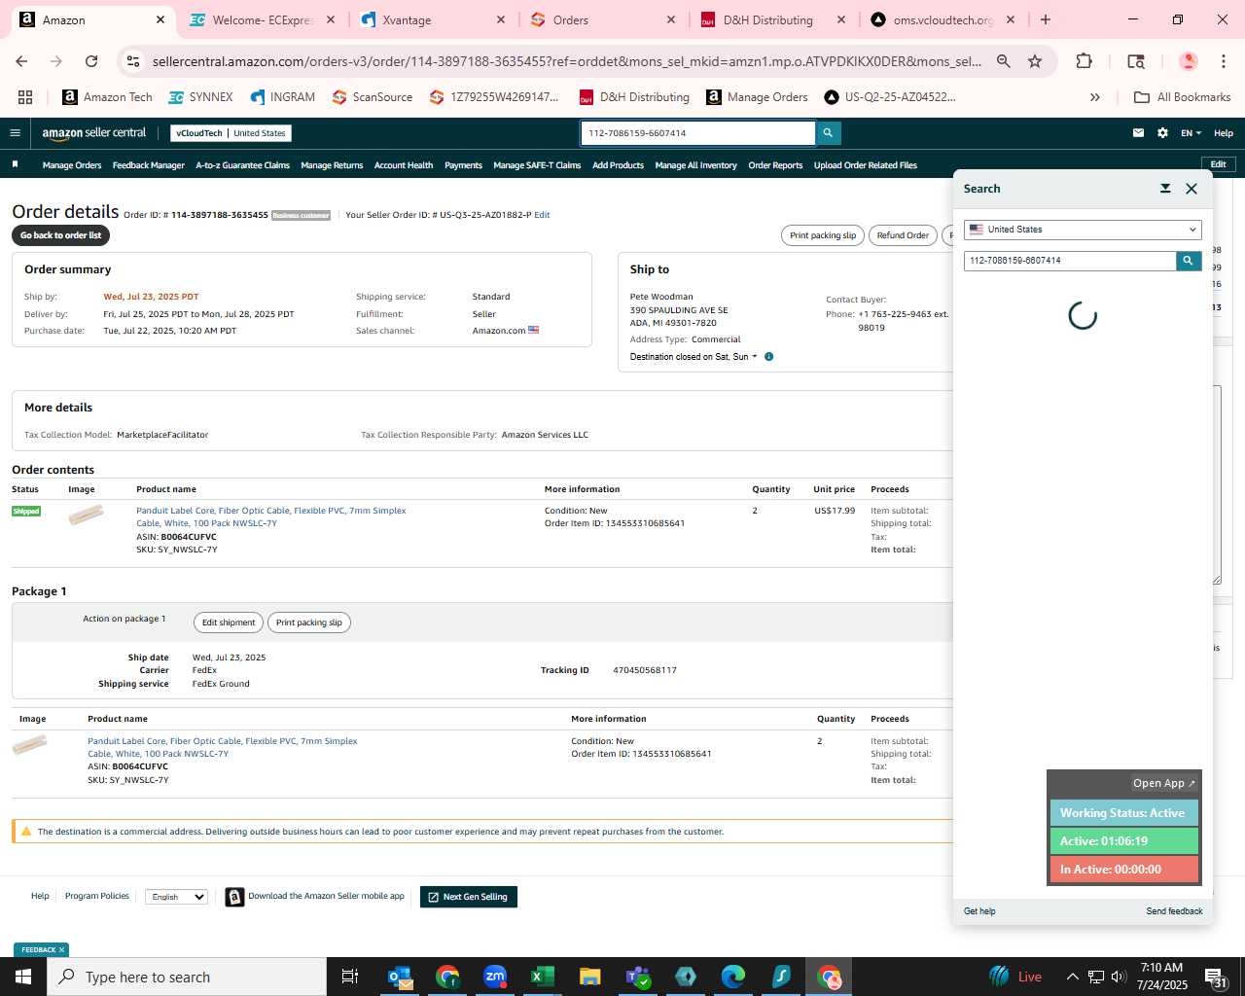Show more bookmarks with the chevron

[x=1095, y=97]
